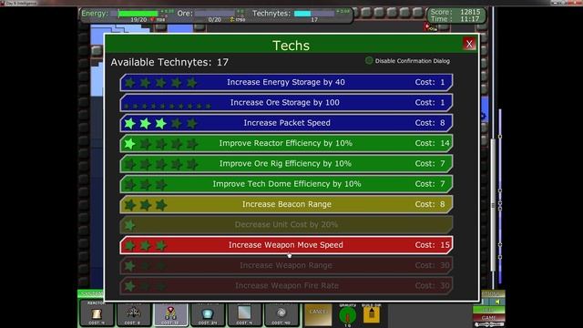Click the Ore storage bar

215,14
